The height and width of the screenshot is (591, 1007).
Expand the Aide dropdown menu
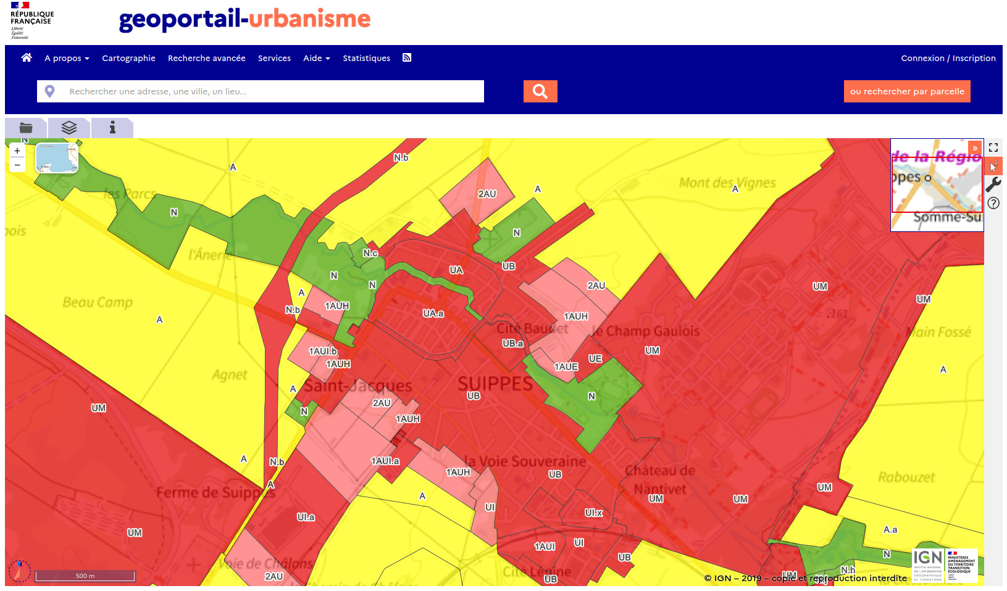(316, 58)
